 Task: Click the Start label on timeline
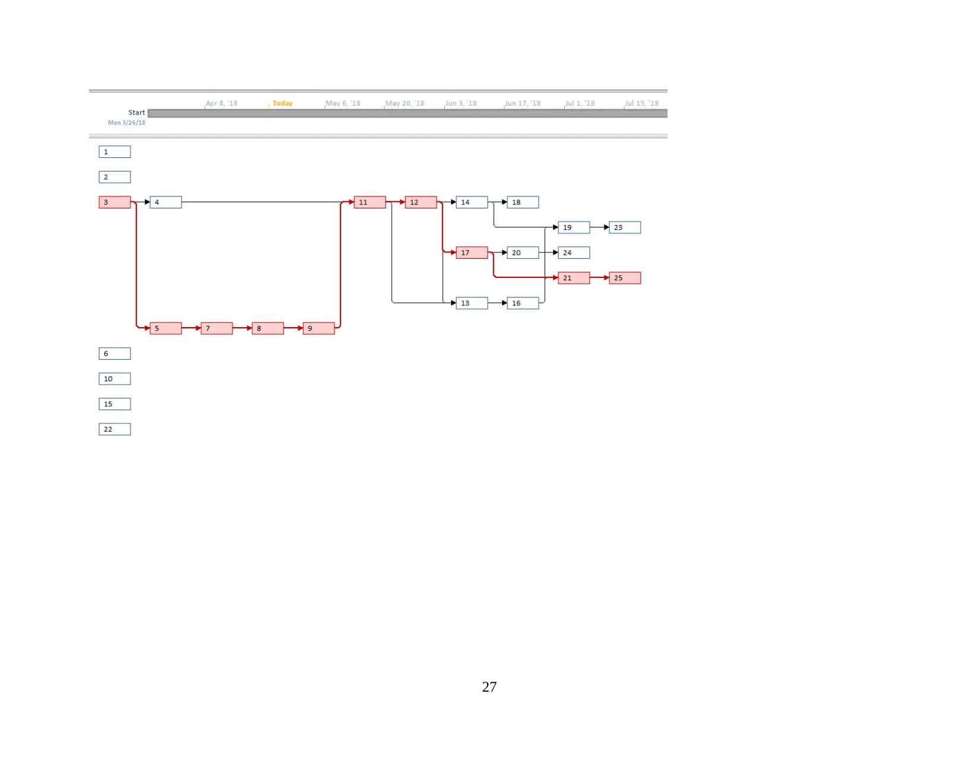[136, 113]
